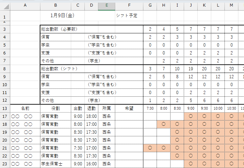Click the 10:00 time header cell
244x168 pixels.
218,108
